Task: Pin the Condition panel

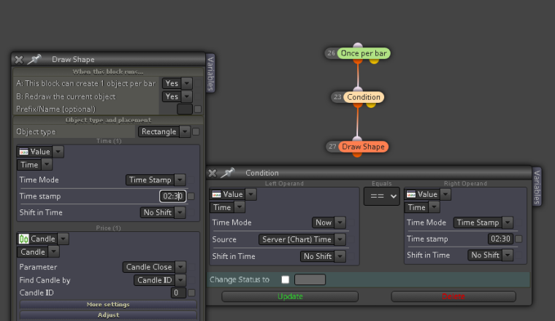Action: point(228,172)
